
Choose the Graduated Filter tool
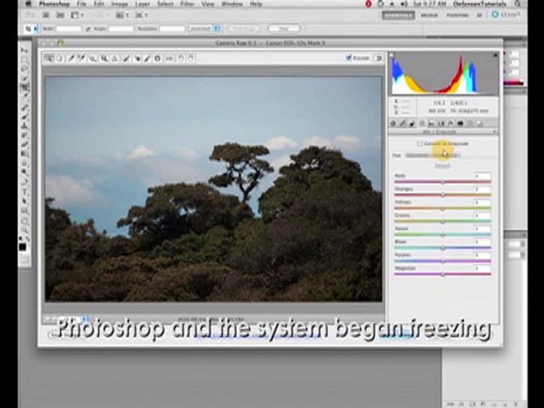[x=158, y=58]
